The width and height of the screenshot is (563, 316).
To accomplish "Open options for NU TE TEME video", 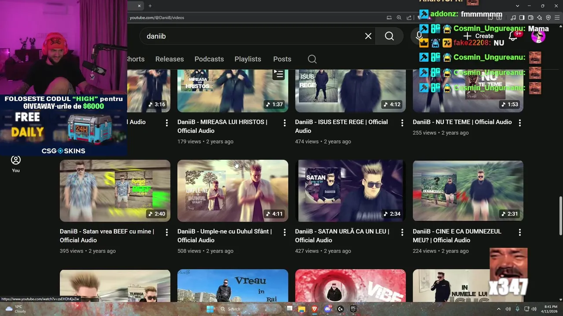I will tap(519, 123).
